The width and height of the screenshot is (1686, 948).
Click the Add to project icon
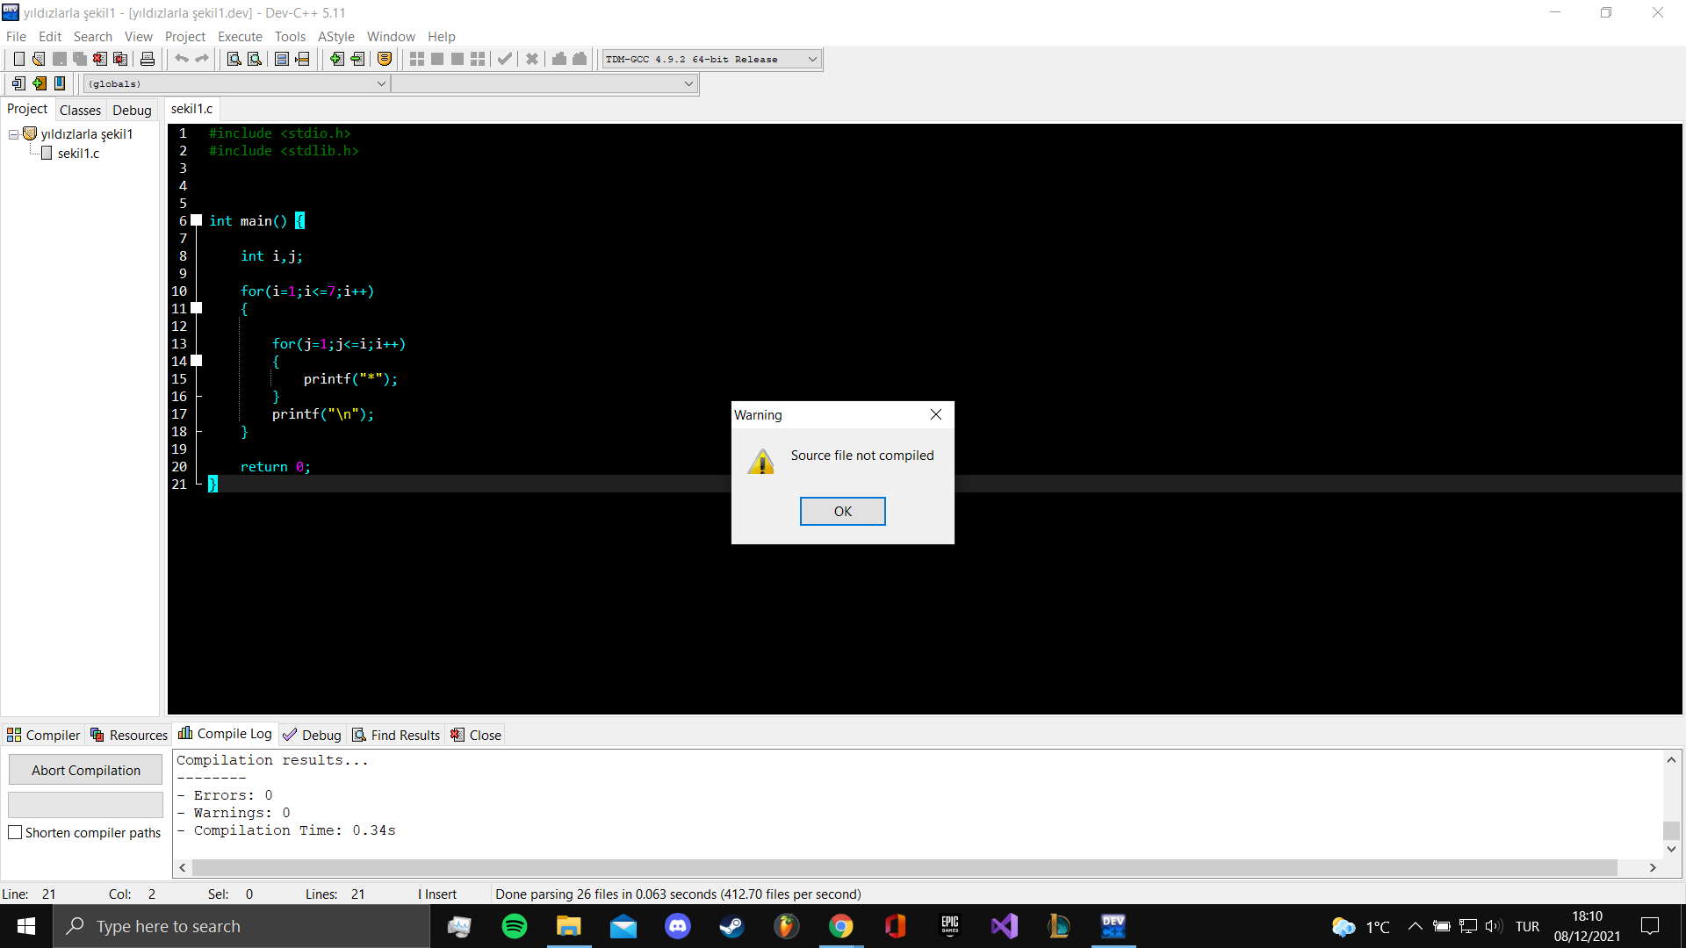(336, 59)
